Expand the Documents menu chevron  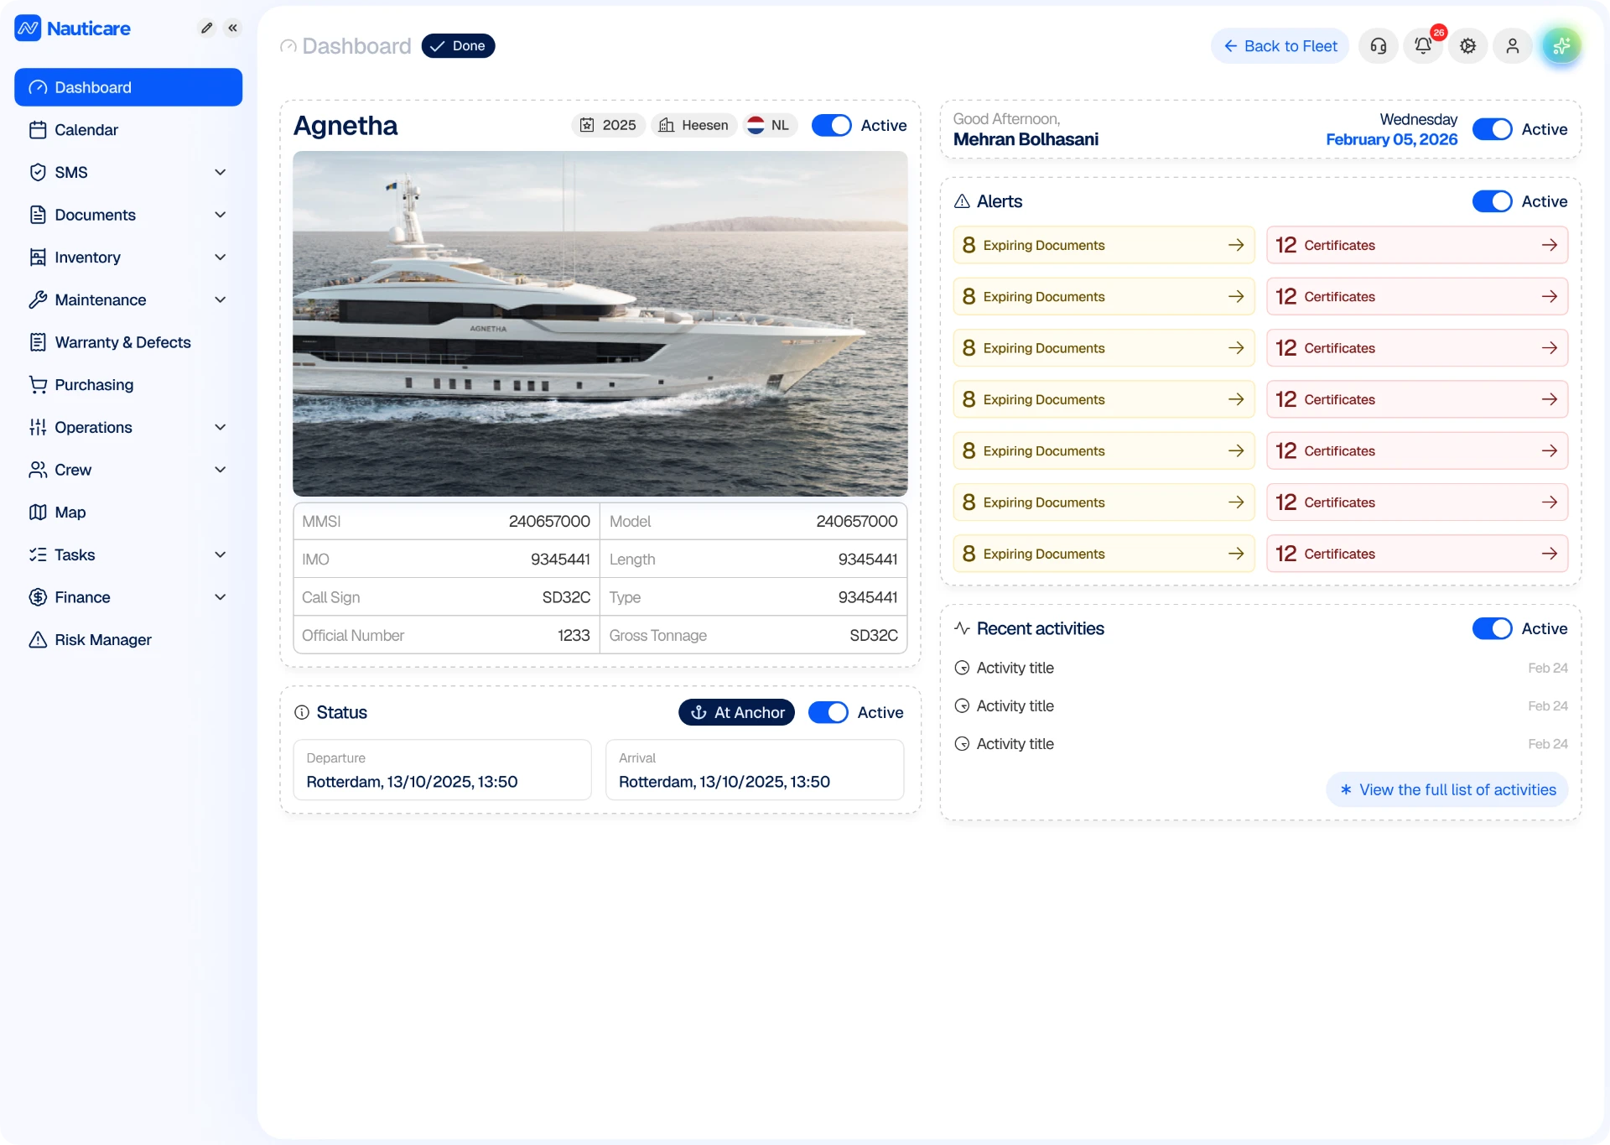pos(221,215)
